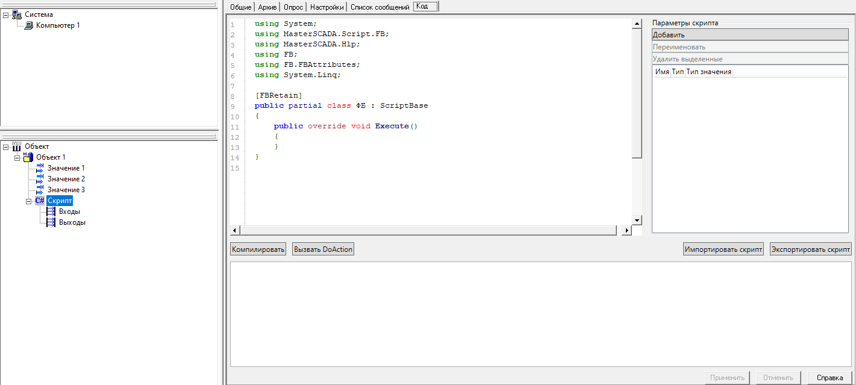856x385 pixels.
Task: Click the Вызвать DoAction button
Action: (x=323, y=249)
